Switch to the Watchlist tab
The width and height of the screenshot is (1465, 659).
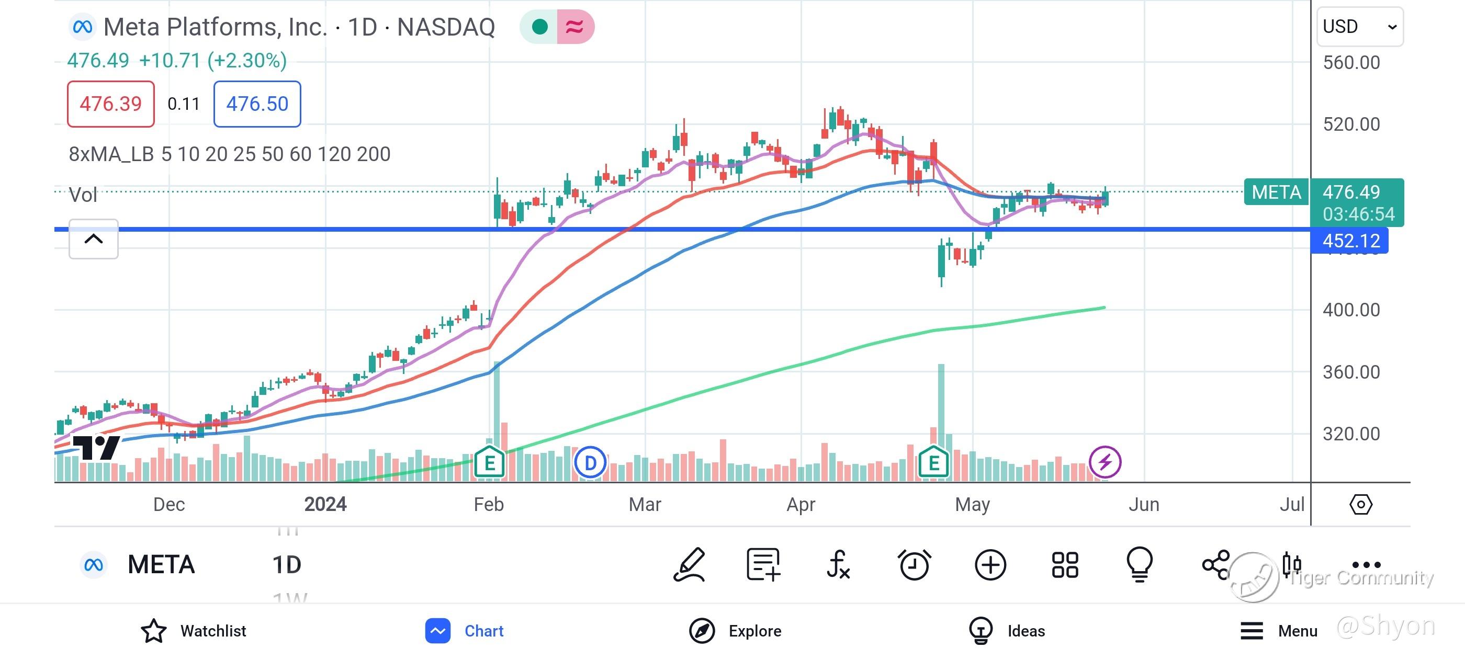194,631
